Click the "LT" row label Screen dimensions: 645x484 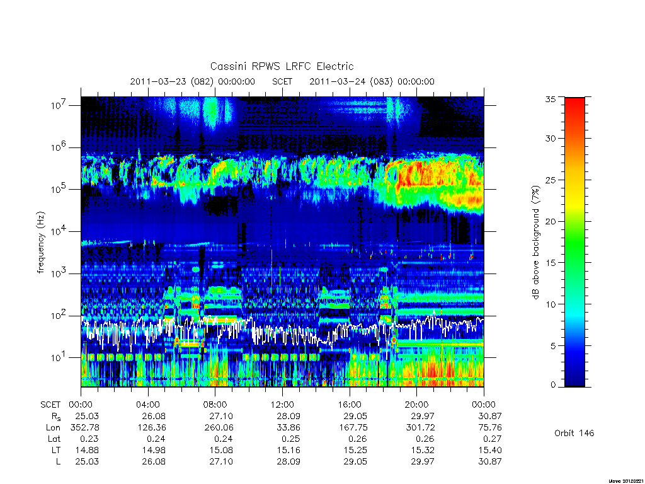[56, 450]
